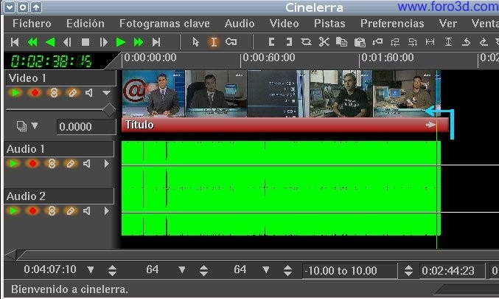499x299 pixels.
Task: Toggle play for Video 1 track
Action: (15, 93)
